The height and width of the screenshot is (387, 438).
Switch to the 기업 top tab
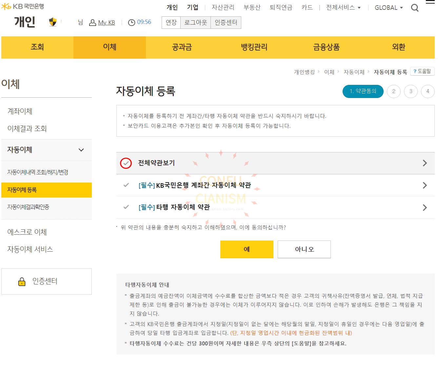point(193,8)
